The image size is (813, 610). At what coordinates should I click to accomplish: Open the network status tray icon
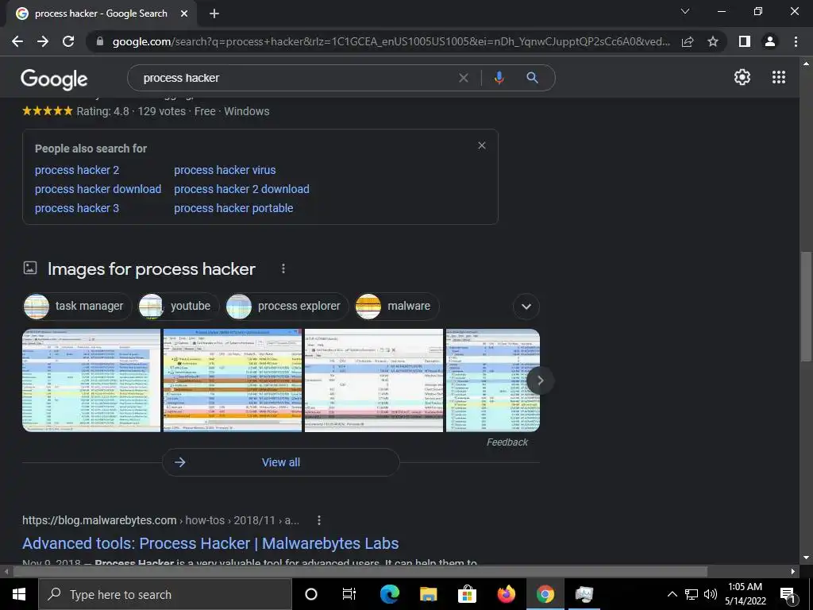pyautogui.click(x=692, y=594)
